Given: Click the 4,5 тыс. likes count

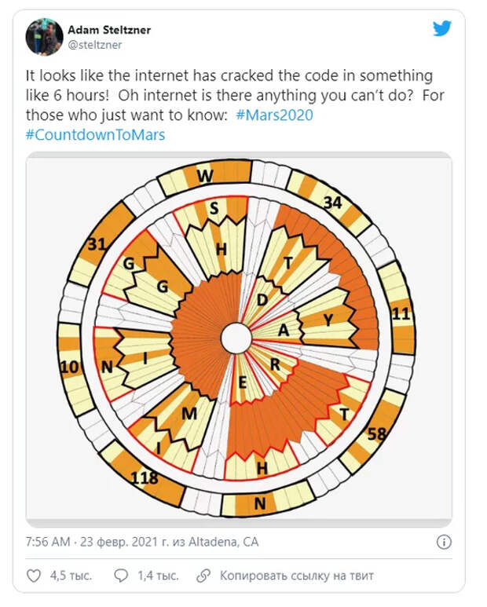Looking at the screenshot, I should (71, 576).
